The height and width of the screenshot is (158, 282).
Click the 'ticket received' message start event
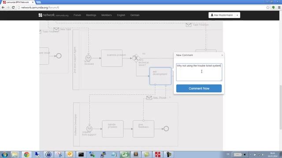tap(88, 58)
